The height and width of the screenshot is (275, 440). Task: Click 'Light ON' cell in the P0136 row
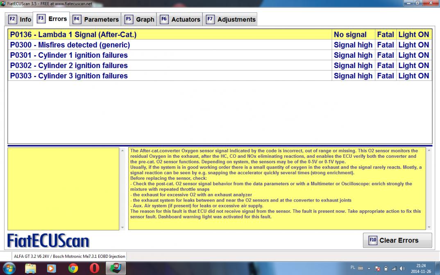tap(414, 34)
